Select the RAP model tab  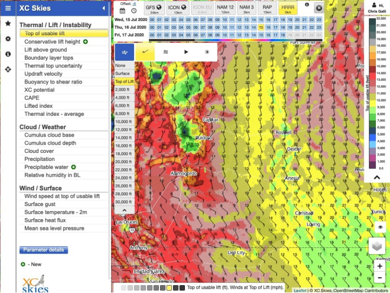(267, 8)
